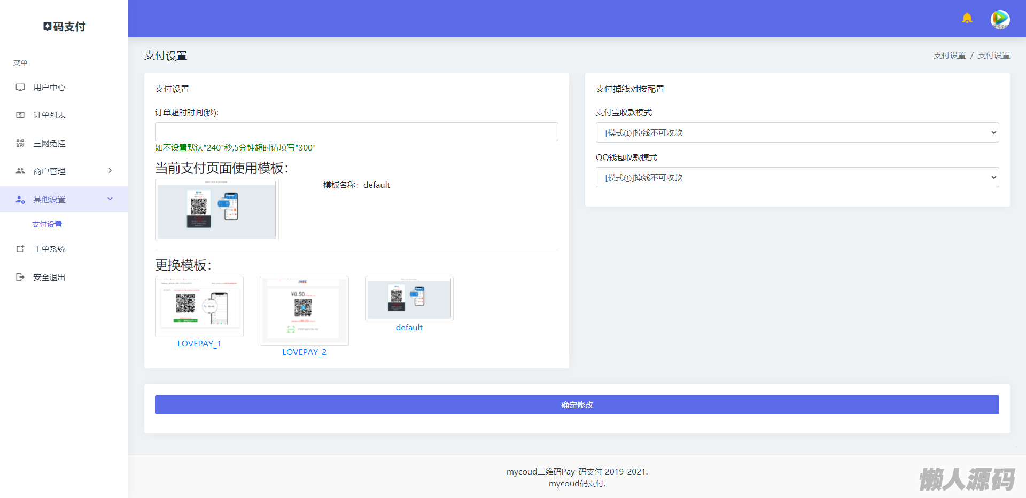Select the LOVEPAY_2 template thumbnail

click(304, 311)
